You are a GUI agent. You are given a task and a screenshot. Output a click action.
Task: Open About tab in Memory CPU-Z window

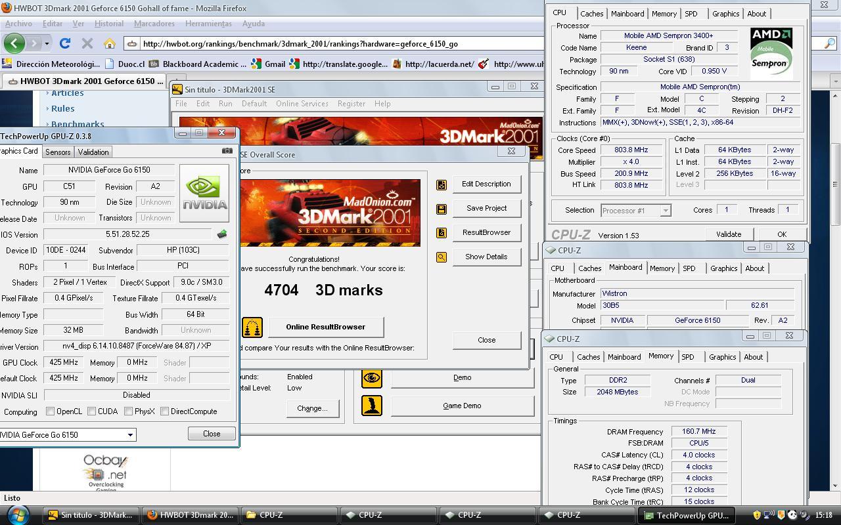coord(753,357)
